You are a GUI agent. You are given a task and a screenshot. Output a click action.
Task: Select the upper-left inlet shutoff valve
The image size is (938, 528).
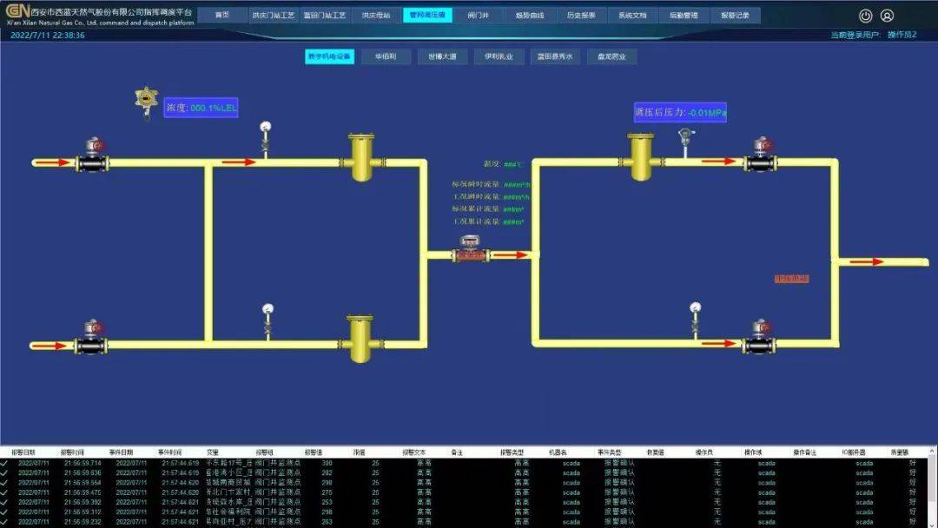91,155
